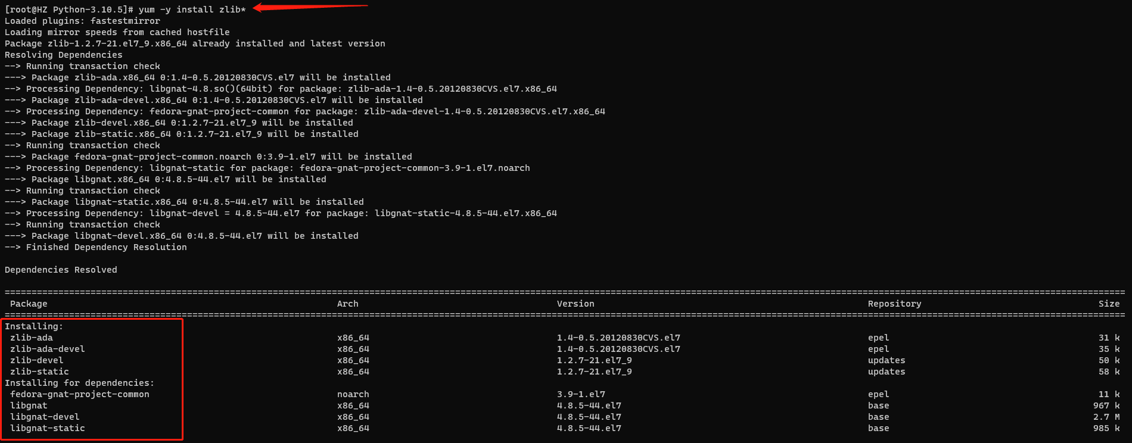
Task: Click the 'updates' repository of zlib-devel row
Action: (887, 360)
